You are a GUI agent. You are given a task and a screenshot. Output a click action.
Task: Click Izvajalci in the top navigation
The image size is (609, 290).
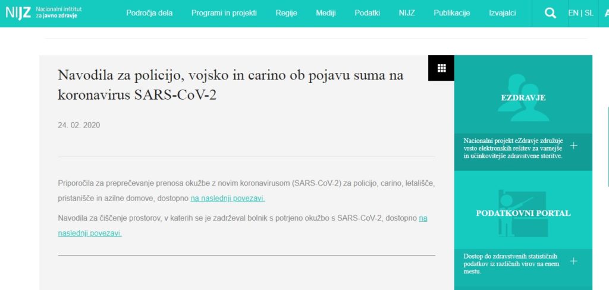pos(502,13)
